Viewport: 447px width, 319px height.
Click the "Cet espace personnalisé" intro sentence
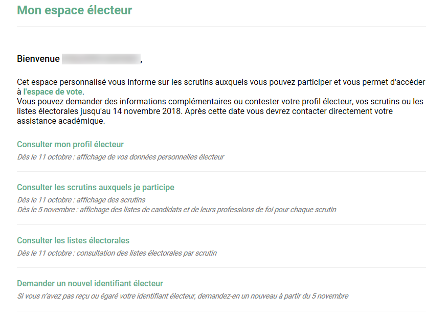point(221,87)
